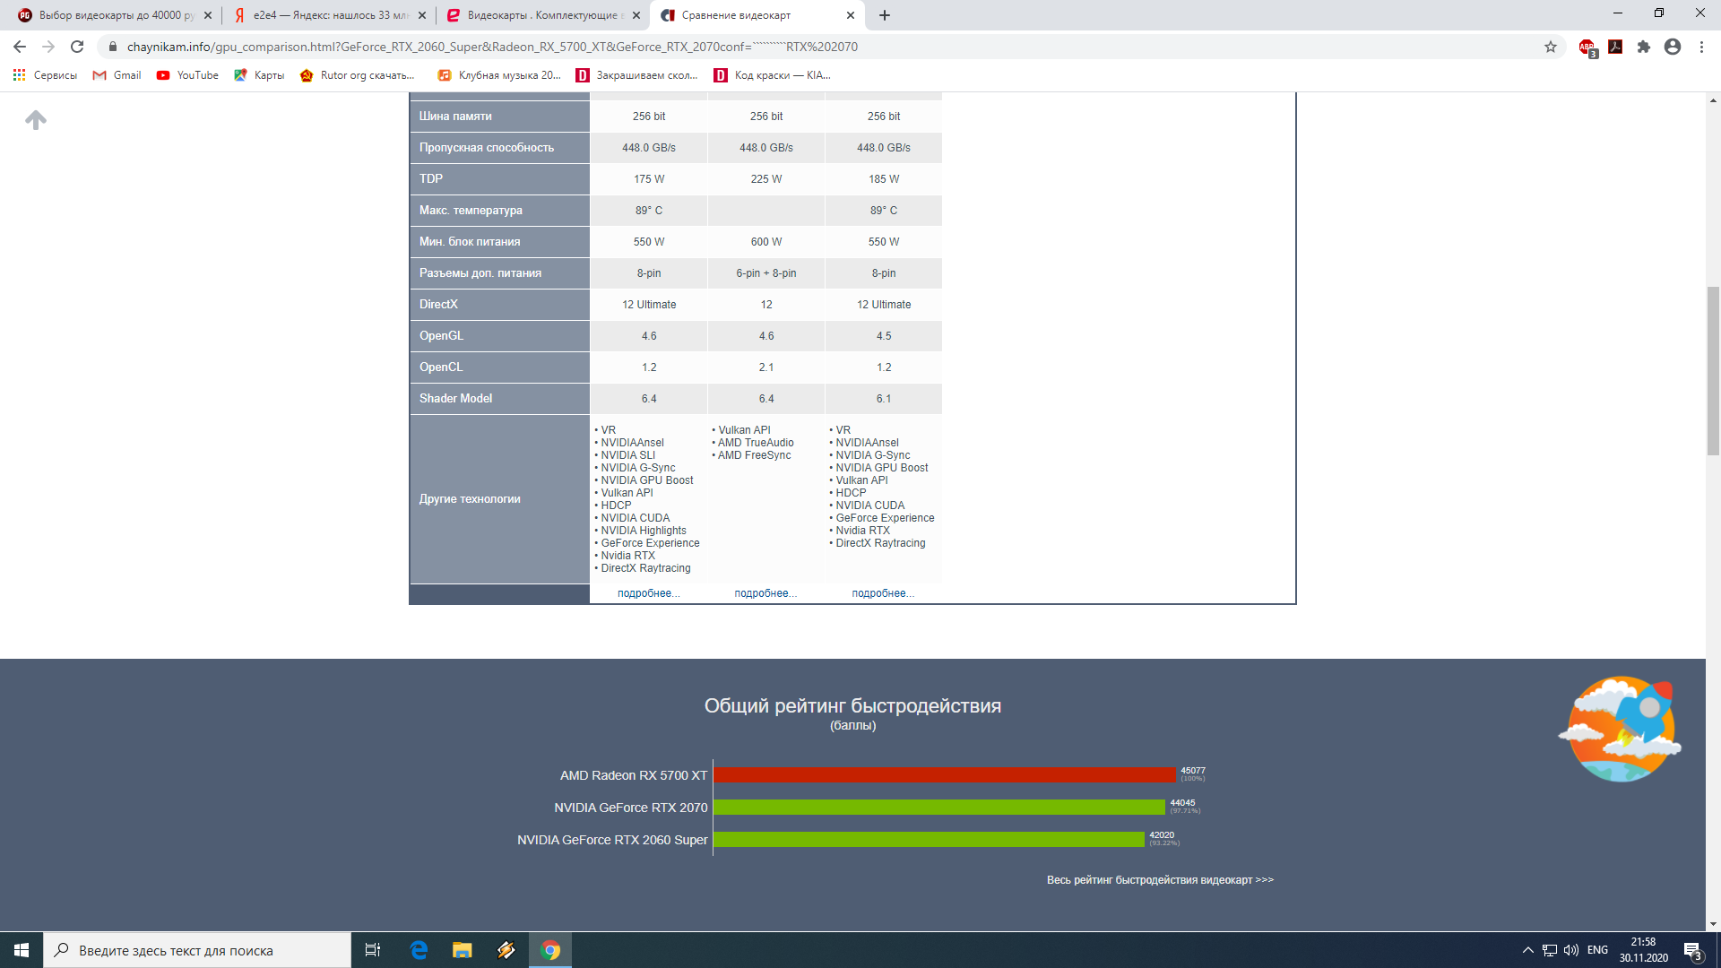Click the red RX 5700 XT rating bar
This screenshot has width=1721, height=968.
point(945,775)
